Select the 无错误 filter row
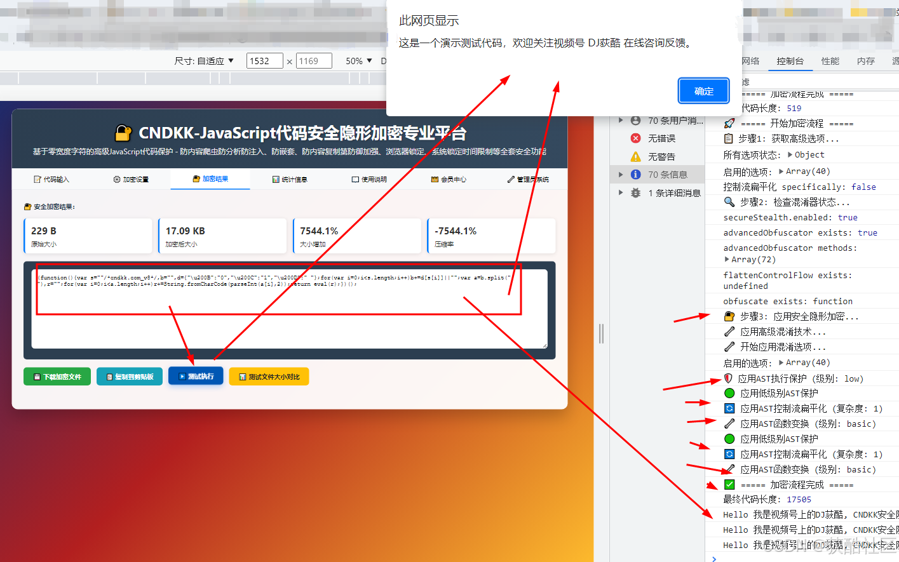899x562 pixels. [658, 138]
